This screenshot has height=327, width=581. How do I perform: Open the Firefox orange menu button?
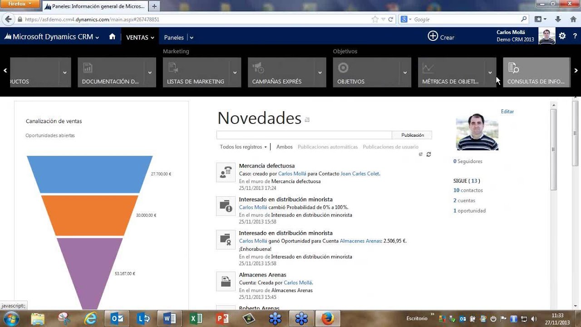[20, 4]
